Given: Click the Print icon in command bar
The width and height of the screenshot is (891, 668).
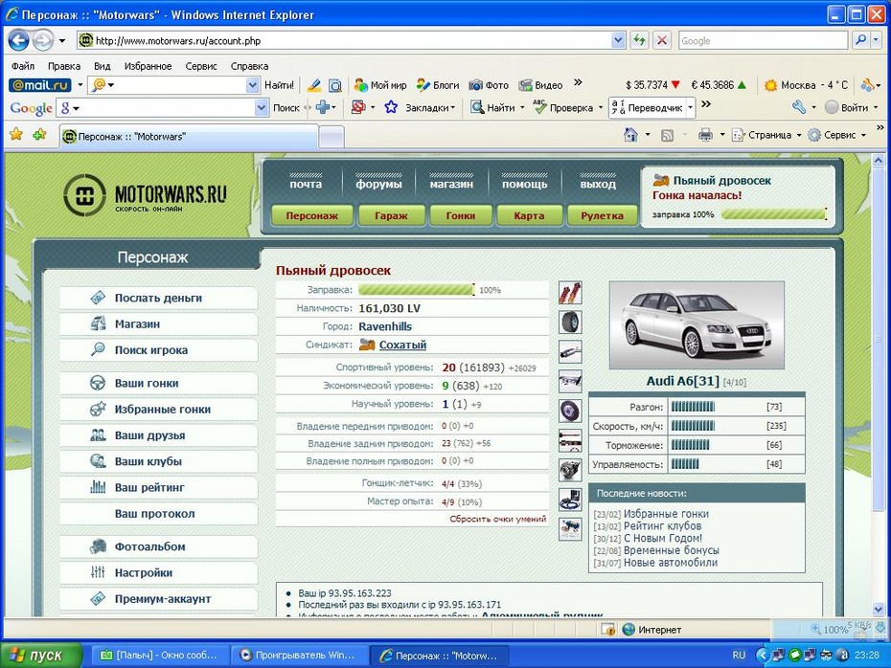Looking at the screenshot, I should pos(705,135).
